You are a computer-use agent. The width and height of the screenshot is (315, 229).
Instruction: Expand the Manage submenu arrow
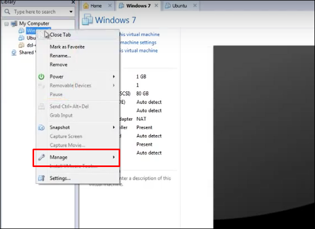pyautogui.click(x=113, y=157)
